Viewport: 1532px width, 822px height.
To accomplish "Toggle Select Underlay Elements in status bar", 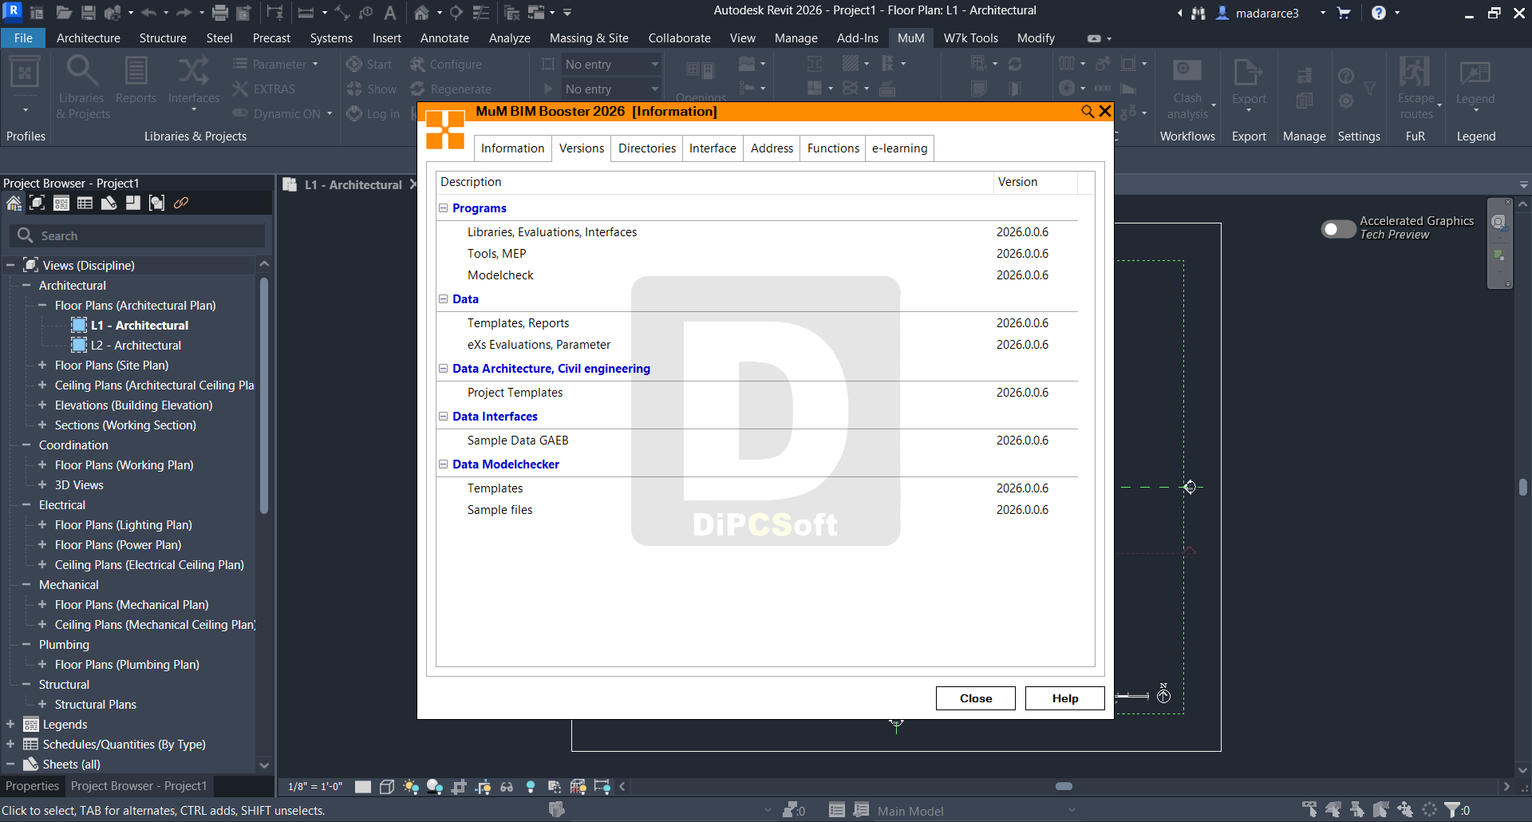I will pyautogui.click(x=1333, y=810).
